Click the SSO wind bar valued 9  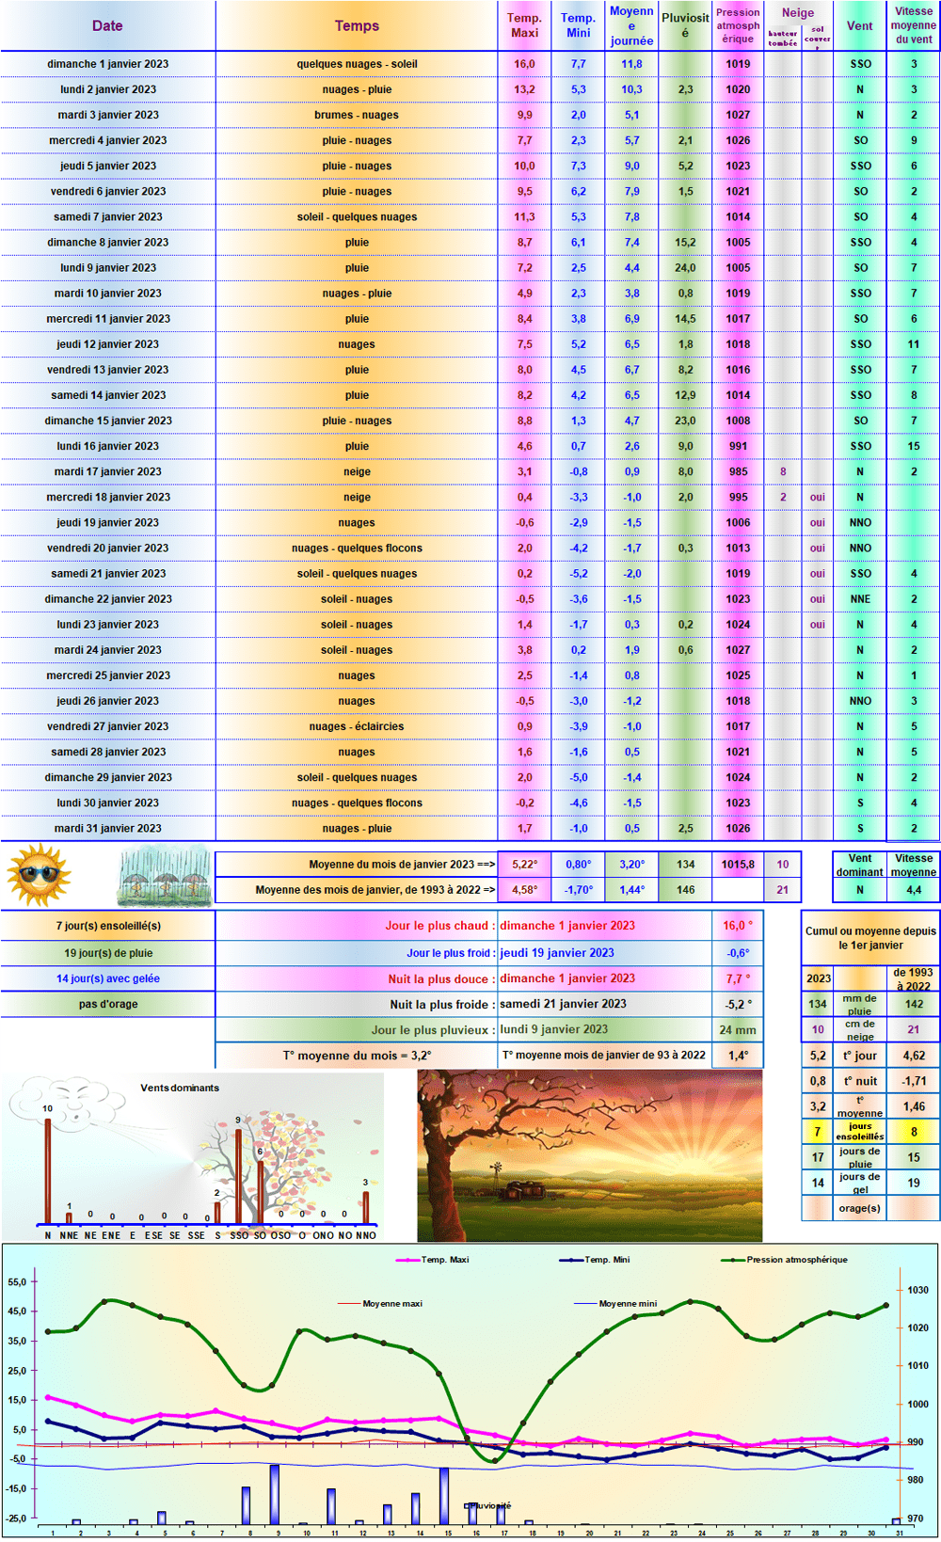click(x=238, y=1176)
